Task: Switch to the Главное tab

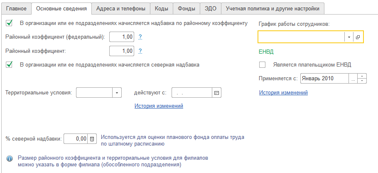Action: (17, 8)
